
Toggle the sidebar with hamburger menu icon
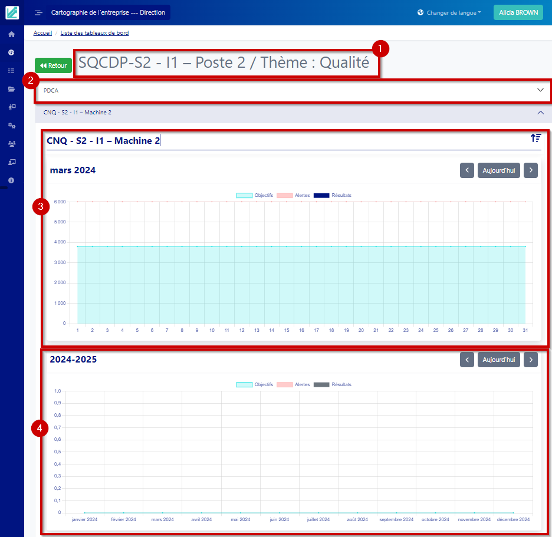point(38,13)
